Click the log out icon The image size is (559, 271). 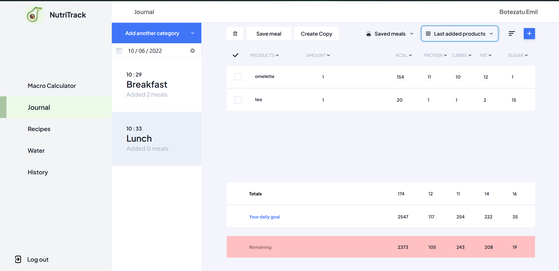[18, 259]
